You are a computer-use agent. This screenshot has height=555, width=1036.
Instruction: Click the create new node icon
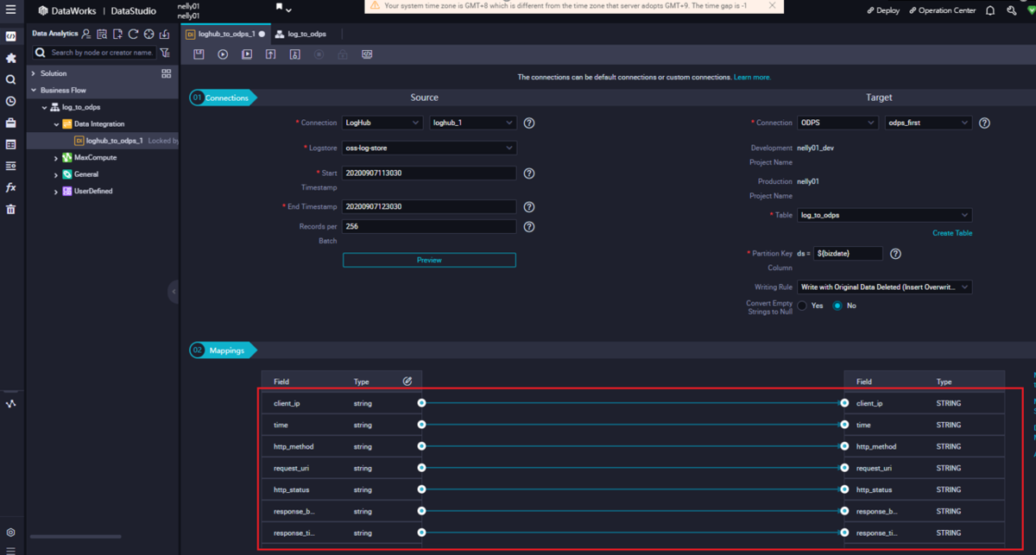pyautogui.click(x=117, y=34)
